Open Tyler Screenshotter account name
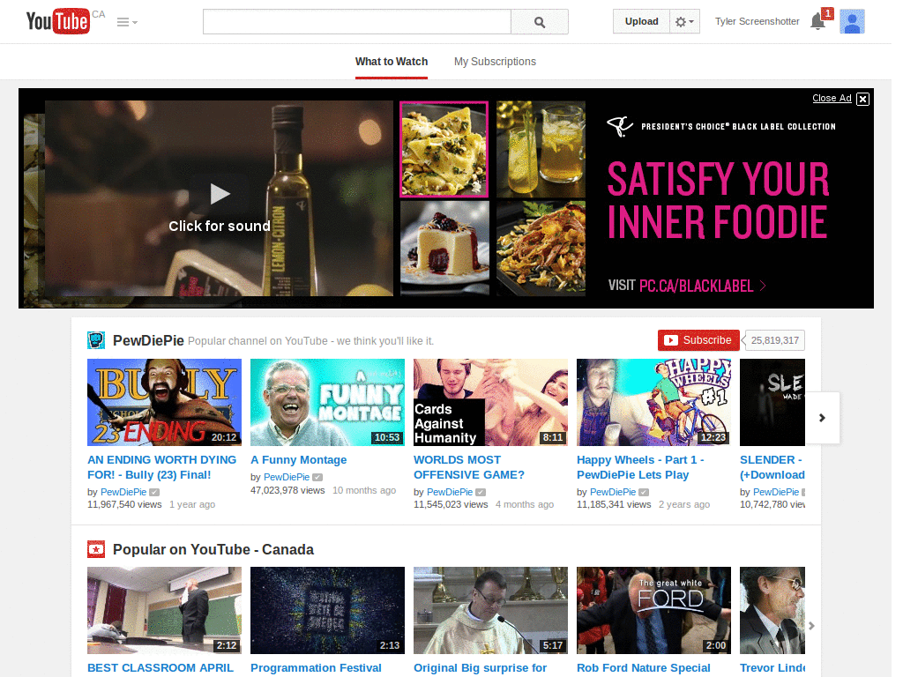The width and height of the screenshot is (903, 677). click(757, 21)
